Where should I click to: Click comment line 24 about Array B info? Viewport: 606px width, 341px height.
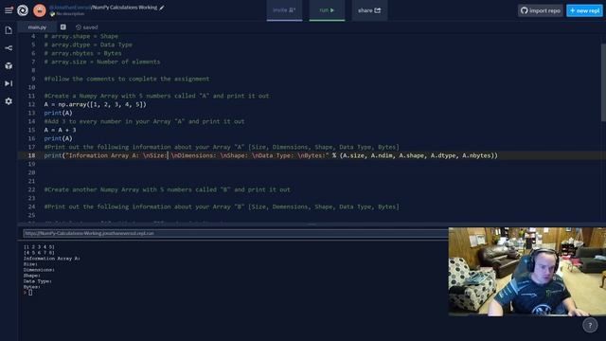tap(222, 206)
